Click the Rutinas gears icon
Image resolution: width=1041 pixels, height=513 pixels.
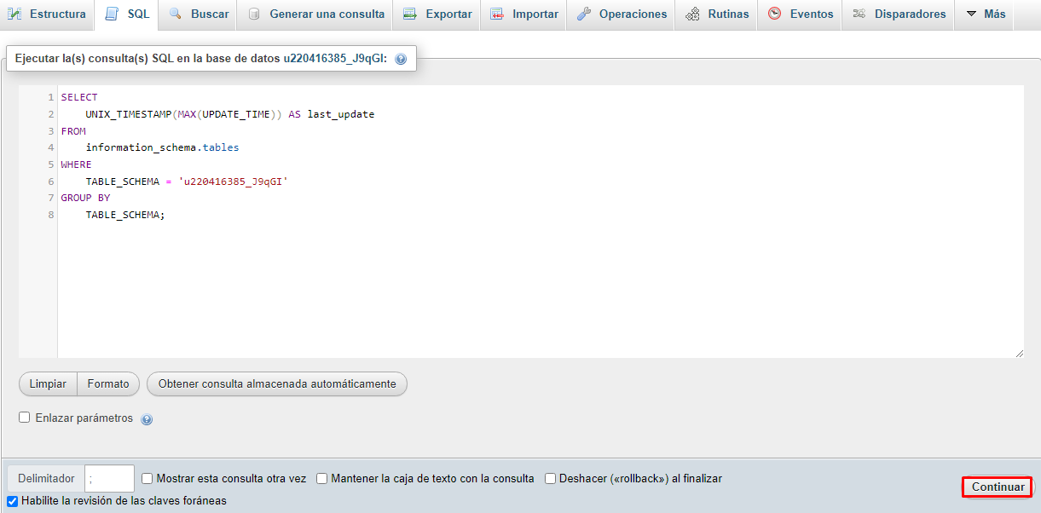coord(693,14)
